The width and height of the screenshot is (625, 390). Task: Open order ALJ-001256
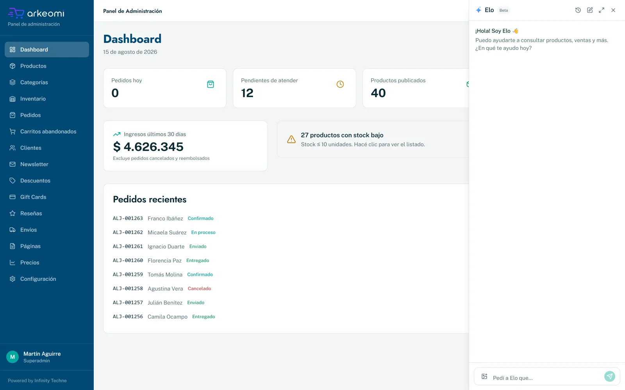[x=128, y=317]
